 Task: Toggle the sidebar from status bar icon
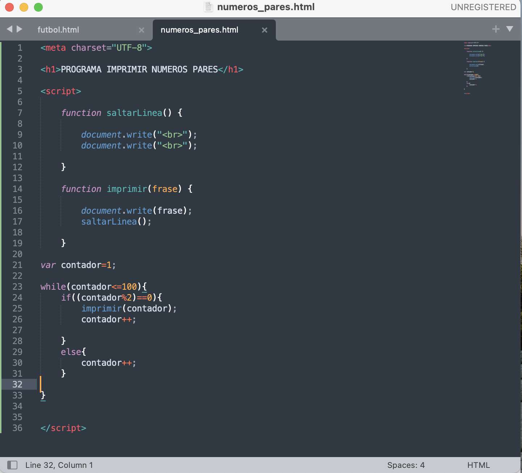pos(12,465)
